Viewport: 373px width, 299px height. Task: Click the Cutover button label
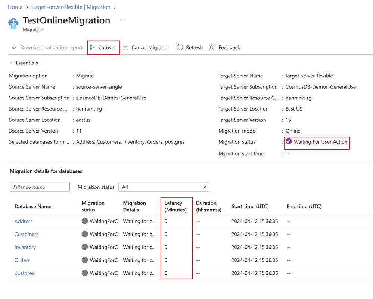coord(107,47)
